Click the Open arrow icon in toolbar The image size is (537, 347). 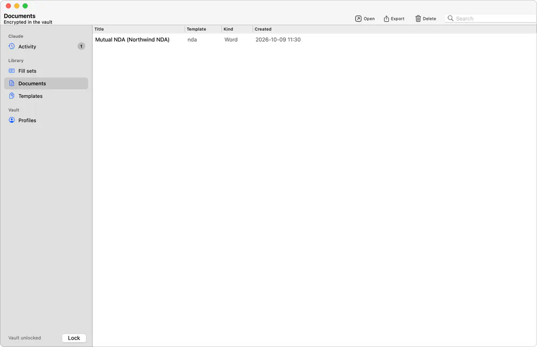[358, 18]
